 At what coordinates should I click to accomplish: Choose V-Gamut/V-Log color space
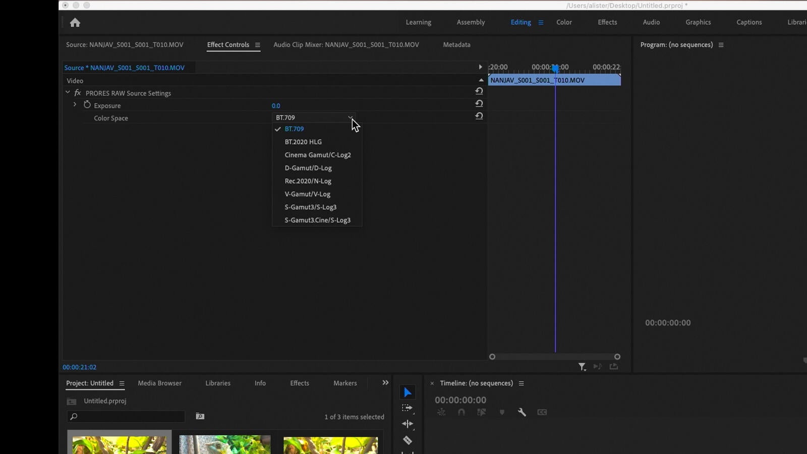click(x=307, y=194)
